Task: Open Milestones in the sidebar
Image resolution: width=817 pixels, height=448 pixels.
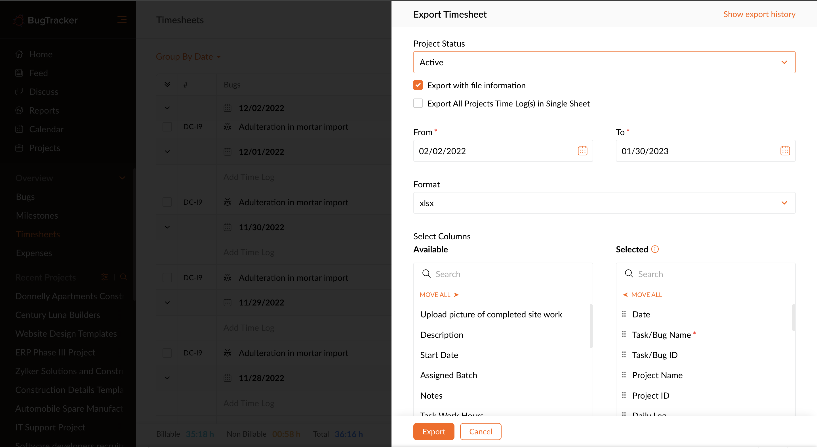Action: (x=37, y=215)
